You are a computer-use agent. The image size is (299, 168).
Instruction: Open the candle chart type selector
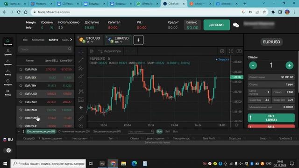92,51
